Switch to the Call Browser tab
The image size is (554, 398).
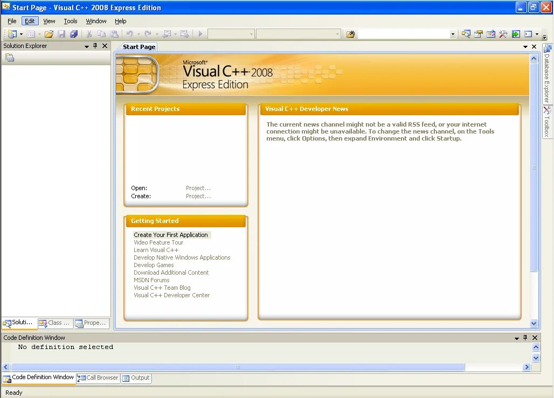[x=98, y=378]
